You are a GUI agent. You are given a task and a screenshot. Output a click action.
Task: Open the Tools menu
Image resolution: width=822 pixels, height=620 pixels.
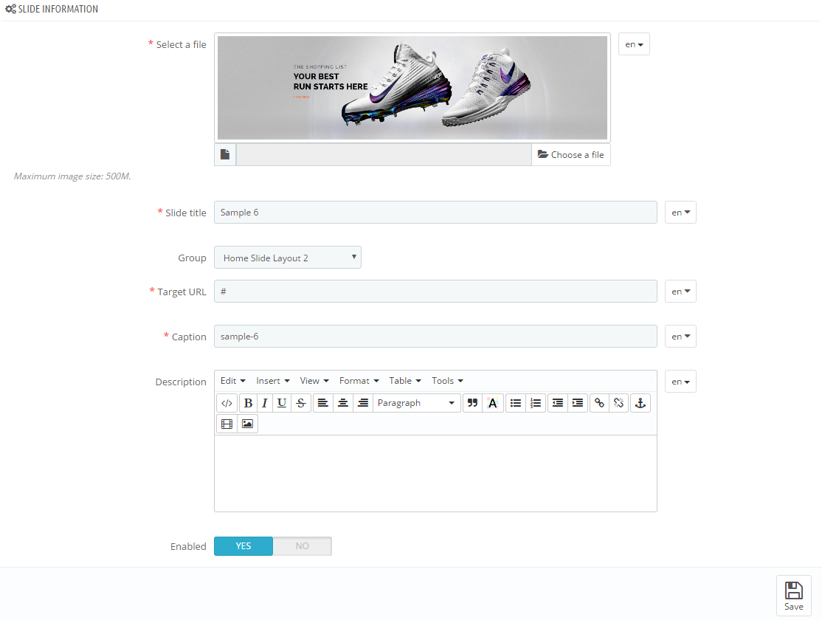[447, 381]
